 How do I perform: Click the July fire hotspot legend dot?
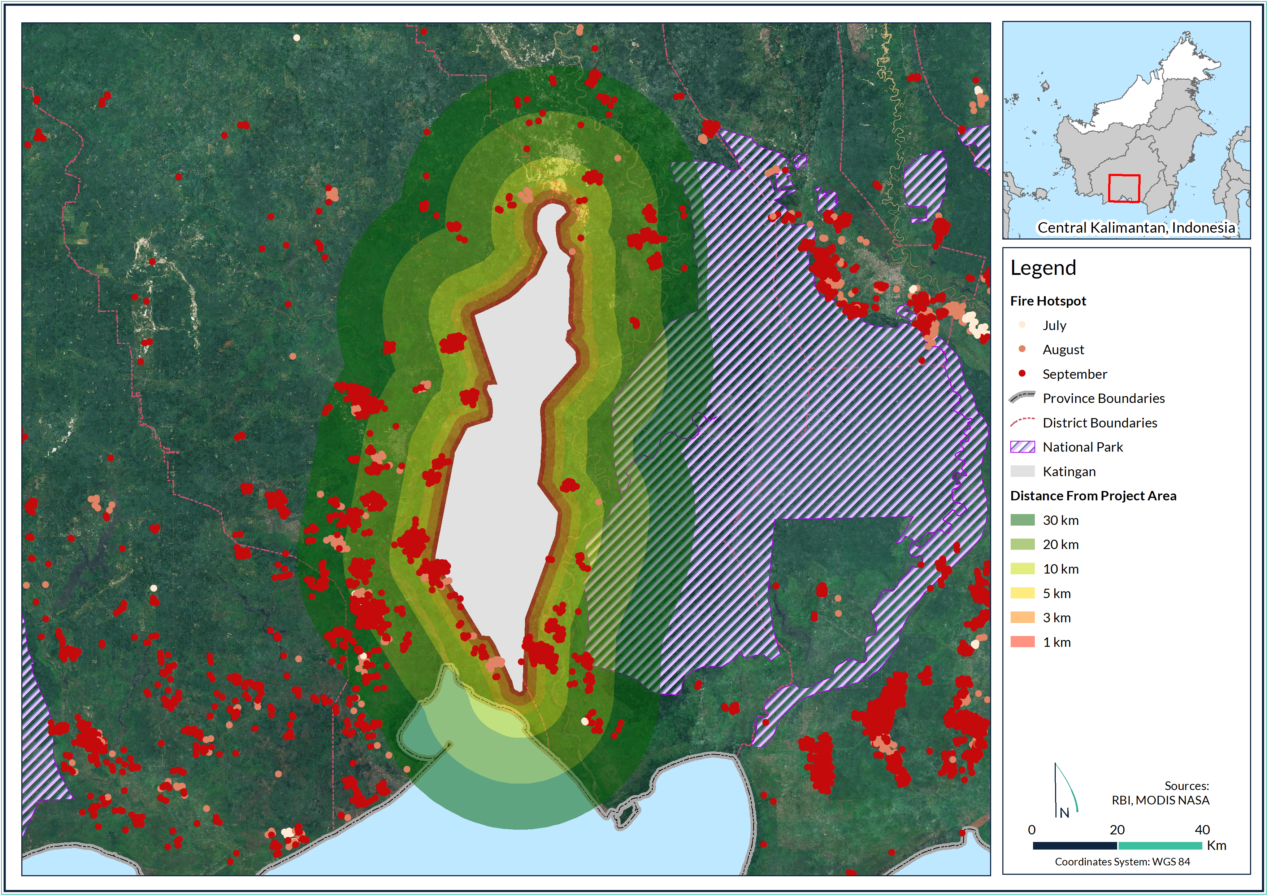pos(1022,325)
